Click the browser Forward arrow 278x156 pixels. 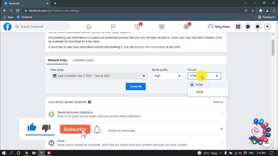pos(11,10)
